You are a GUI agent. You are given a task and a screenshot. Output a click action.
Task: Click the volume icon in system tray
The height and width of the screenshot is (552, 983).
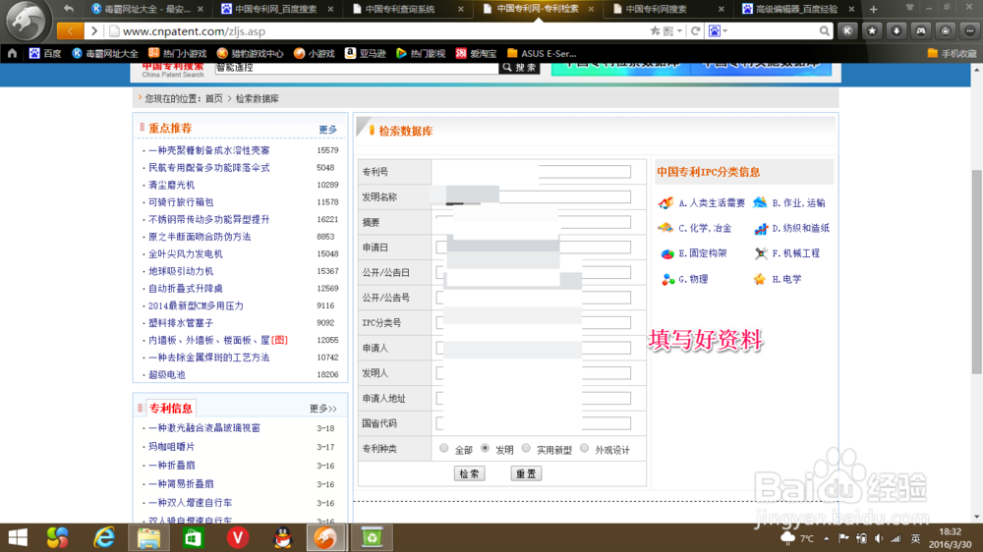[878, 538]
